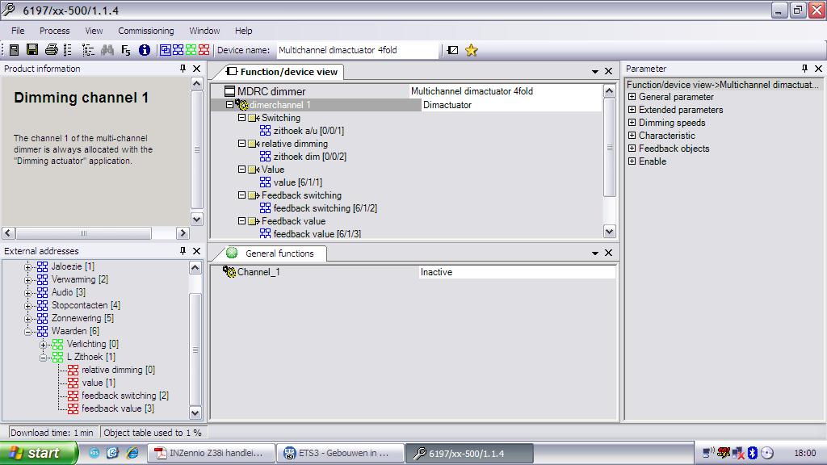
Task: Collapse the Waarden [6] tree node
Action: click(x=28, y=331)
